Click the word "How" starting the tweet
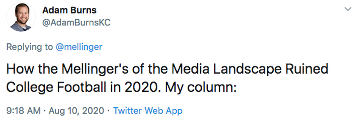Image resolution: width=358 pixels, height=126 pixels. coord(18,69)
